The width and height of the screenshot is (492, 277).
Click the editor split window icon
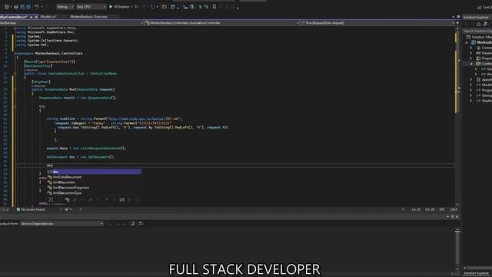[x=457, y=23]
